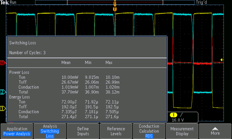Screen dimensions: 232x139
Task: Click the 16.8 V trigger level readout
Action: pyautogui.click(x=178, y=120)
